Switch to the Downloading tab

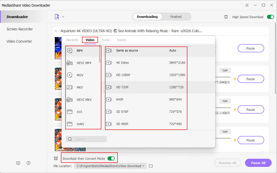pyautogui.click(x=147, y=17)
